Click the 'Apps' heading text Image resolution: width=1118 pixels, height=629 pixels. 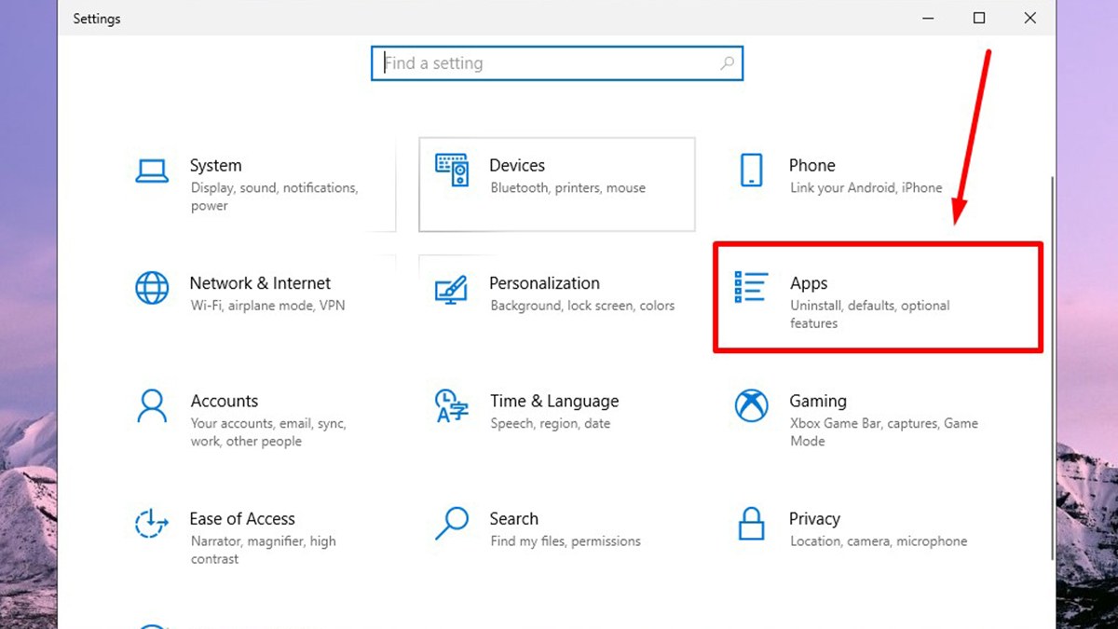click(x=809, y=283)
